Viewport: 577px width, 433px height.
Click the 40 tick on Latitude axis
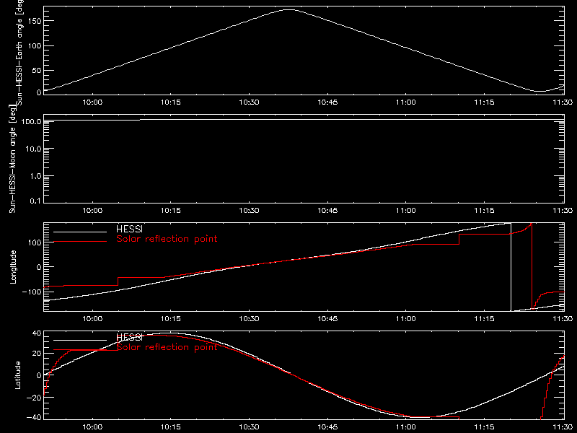pyautogui.click(x=38, y=333)
